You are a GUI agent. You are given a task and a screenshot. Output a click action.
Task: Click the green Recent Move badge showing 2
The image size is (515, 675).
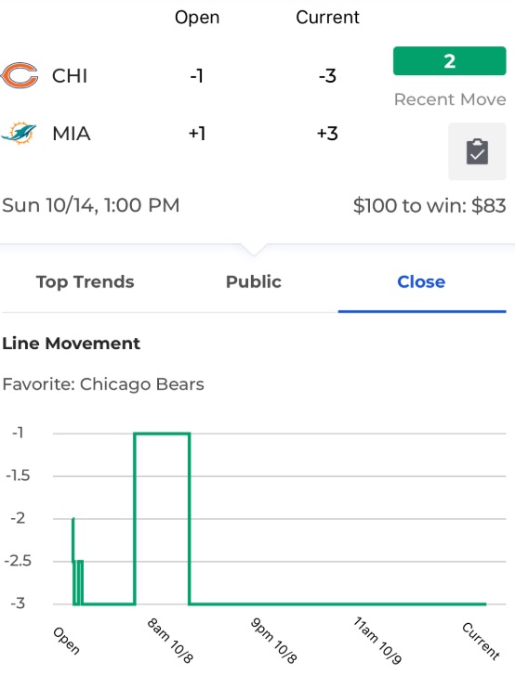(x=450, y=60)
